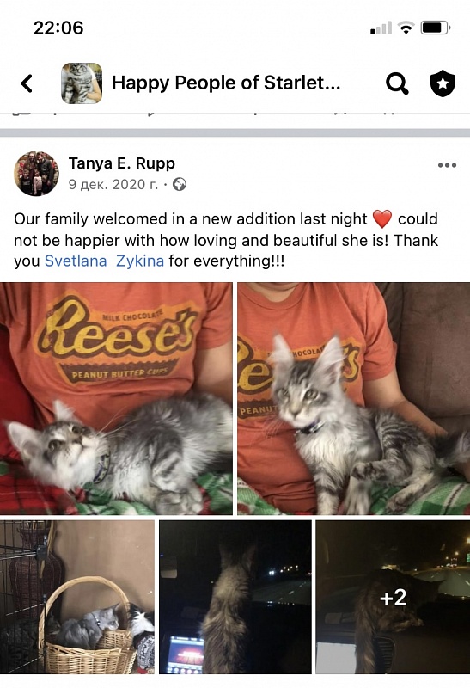The height and width of the screenshot is (688, 470).
Task: Open photo of kitten sitting upright
Action: click(353, 398)
